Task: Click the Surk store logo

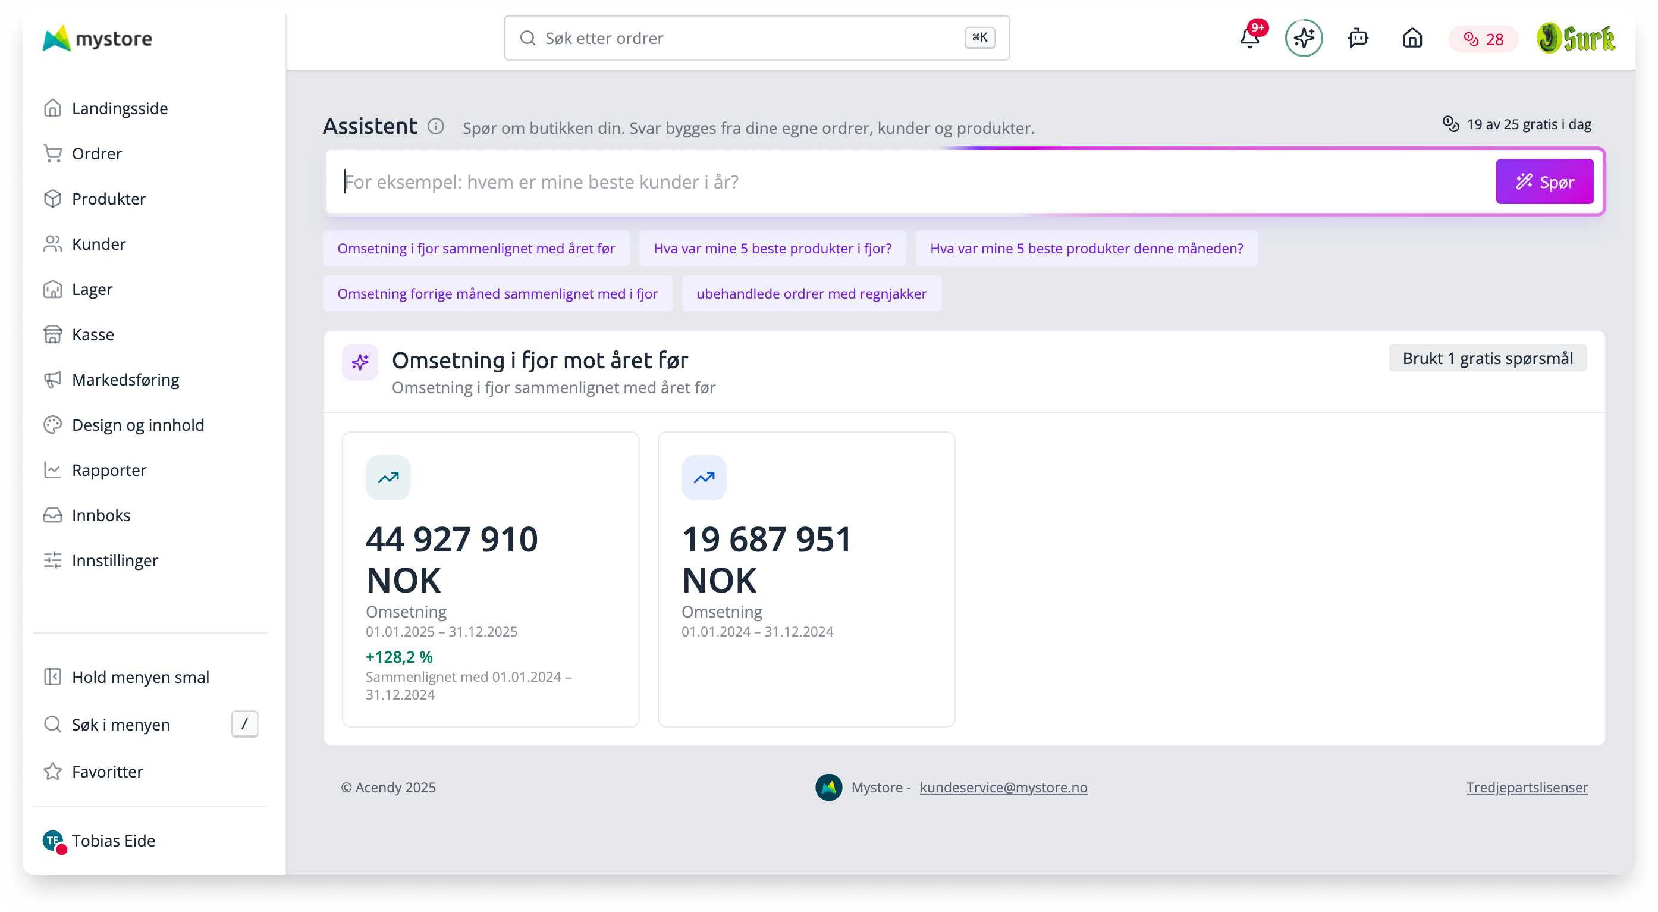Action: tap(1575, 38)
